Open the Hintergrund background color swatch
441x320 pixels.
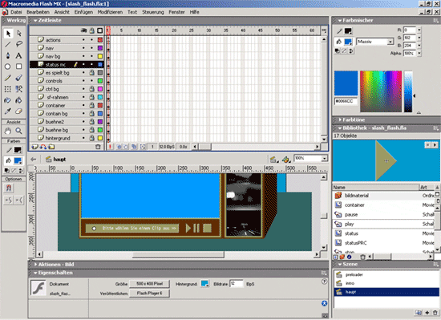point(204,284)
